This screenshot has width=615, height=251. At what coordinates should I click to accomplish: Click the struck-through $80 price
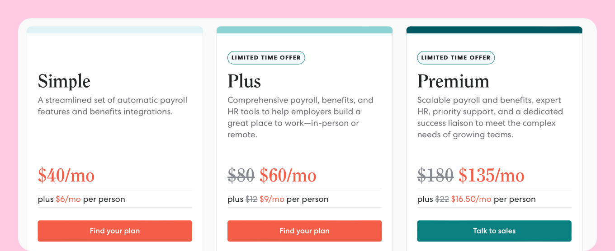[241, 175]
